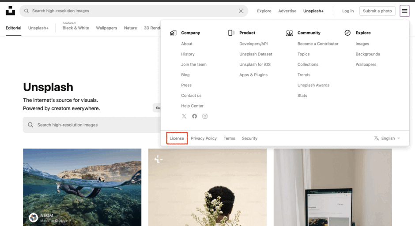Image resolution: width=415 pixels, height=226 pixels.
Task: Click the magnifier icon in hero search
Action: 30,125
